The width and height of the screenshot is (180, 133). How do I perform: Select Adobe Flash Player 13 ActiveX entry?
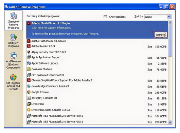pyautogui.click(x=97, y=41)
